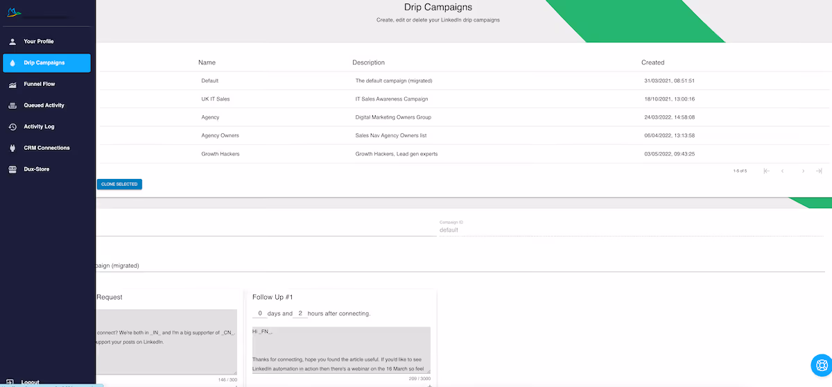Click created date 03/05/2022, 09:43:25
The image size is (832, 387).
click(x=669, y=154)
